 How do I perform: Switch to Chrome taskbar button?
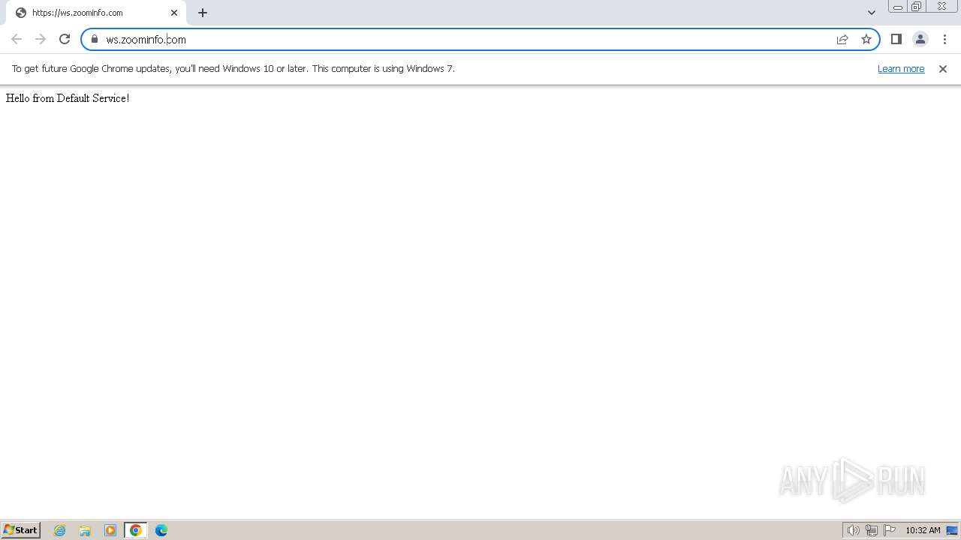click(x=136, y=530)
